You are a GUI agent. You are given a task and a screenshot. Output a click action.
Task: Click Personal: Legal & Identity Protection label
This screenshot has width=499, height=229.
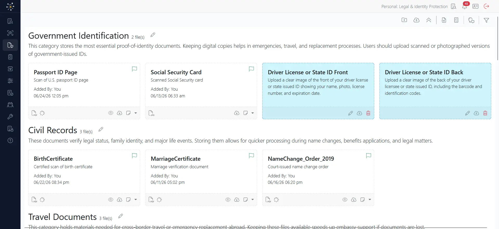[x=414, y=6]
